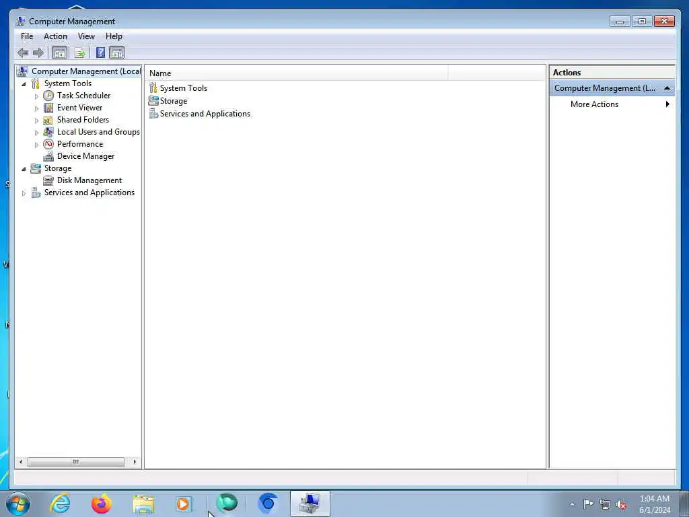689x517 pixels.
Task: Click the taskbar clock showing 1:04 AM
Action: pyautogui.click(x=654, y=504)
